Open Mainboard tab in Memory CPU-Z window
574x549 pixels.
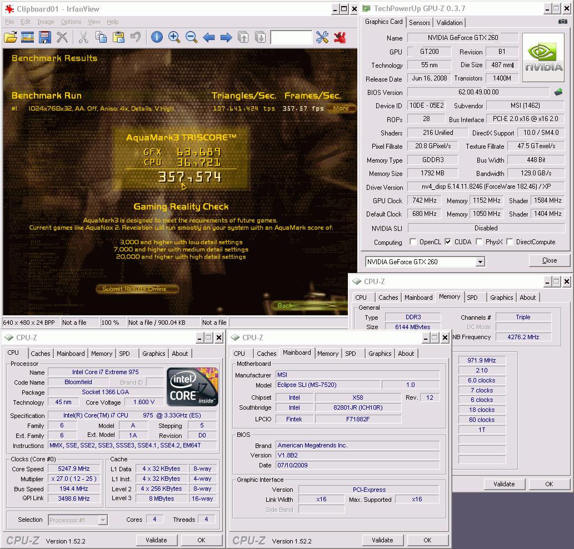click(x=418, y=298)
